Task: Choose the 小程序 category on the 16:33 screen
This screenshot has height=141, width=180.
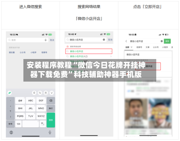Action: [x=33, y=52]
